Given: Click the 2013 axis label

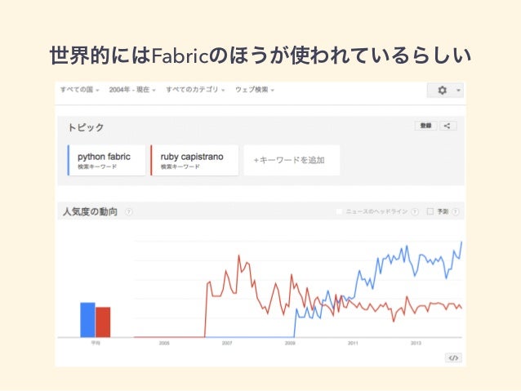Looking at the screenshot, I should coord(416,343).
